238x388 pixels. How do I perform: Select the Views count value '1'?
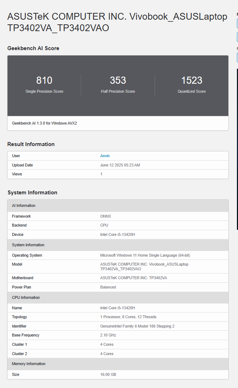coord(101,174)
